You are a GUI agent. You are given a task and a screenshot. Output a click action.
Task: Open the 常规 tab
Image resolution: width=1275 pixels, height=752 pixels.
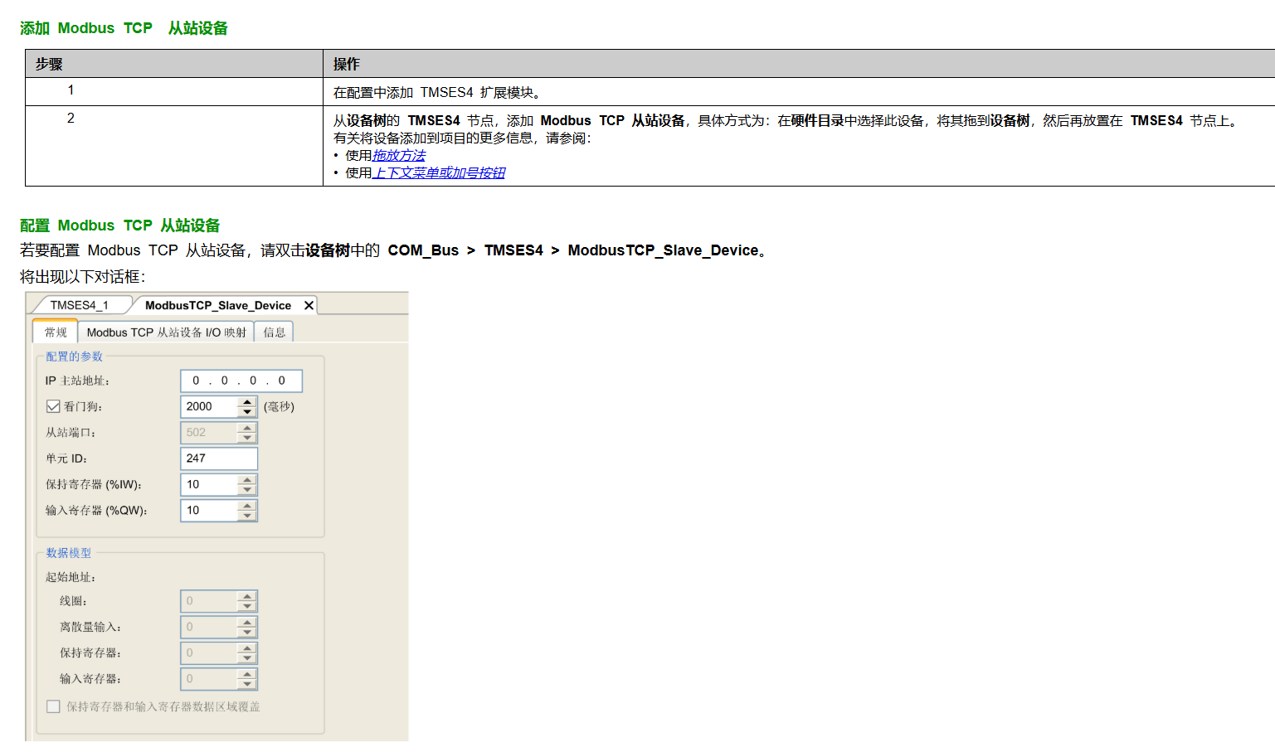[x=56, y=332]
